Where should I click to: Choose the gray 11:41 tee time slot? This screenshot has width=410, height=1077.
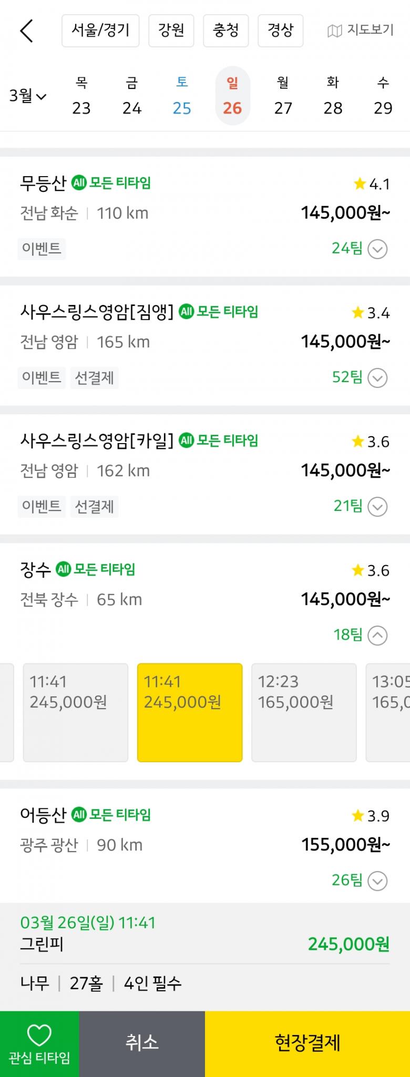[x=76, y=712]
